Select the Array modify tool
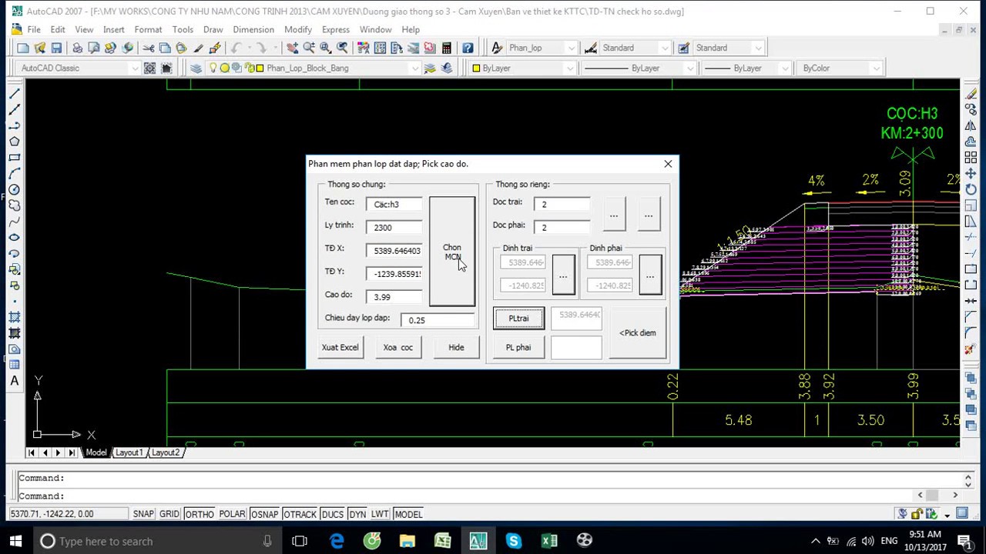This screenshot has height=554, width=986. pyautogui.click(x=971, y=158)
